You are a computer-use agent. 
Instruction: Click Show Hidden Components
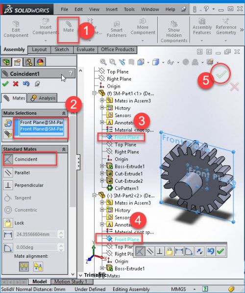tap(174, 31)
